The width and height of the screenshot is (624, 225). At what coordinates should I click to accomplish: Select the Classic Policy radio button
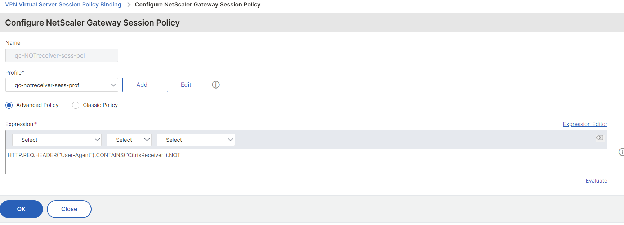pyautogui.click(x=76, y=105)
